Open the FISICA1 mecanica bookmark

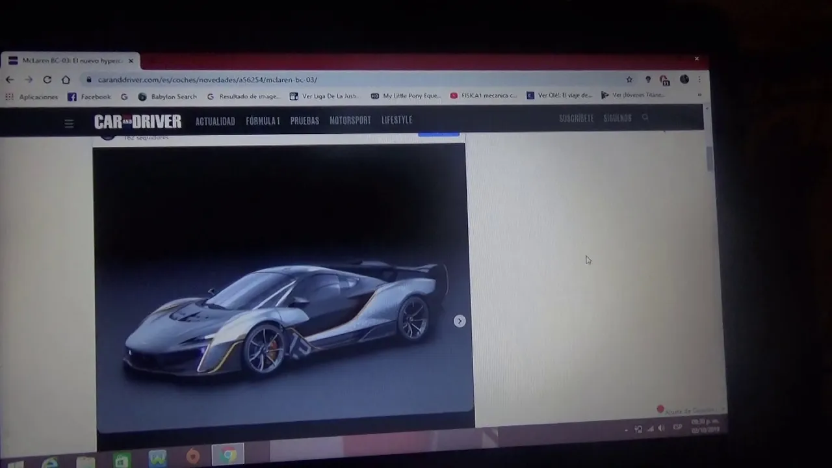click(x=484, y=95)
